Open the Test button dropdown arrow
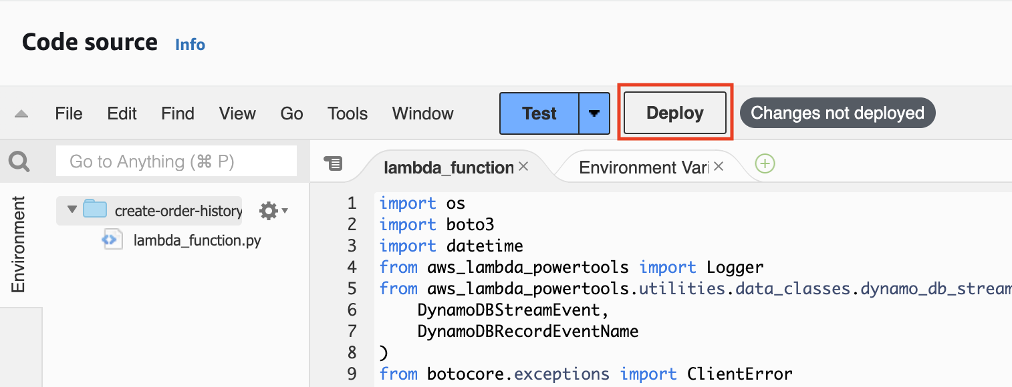This screenshot has width=1012, height=387. (x=594, y=113)
